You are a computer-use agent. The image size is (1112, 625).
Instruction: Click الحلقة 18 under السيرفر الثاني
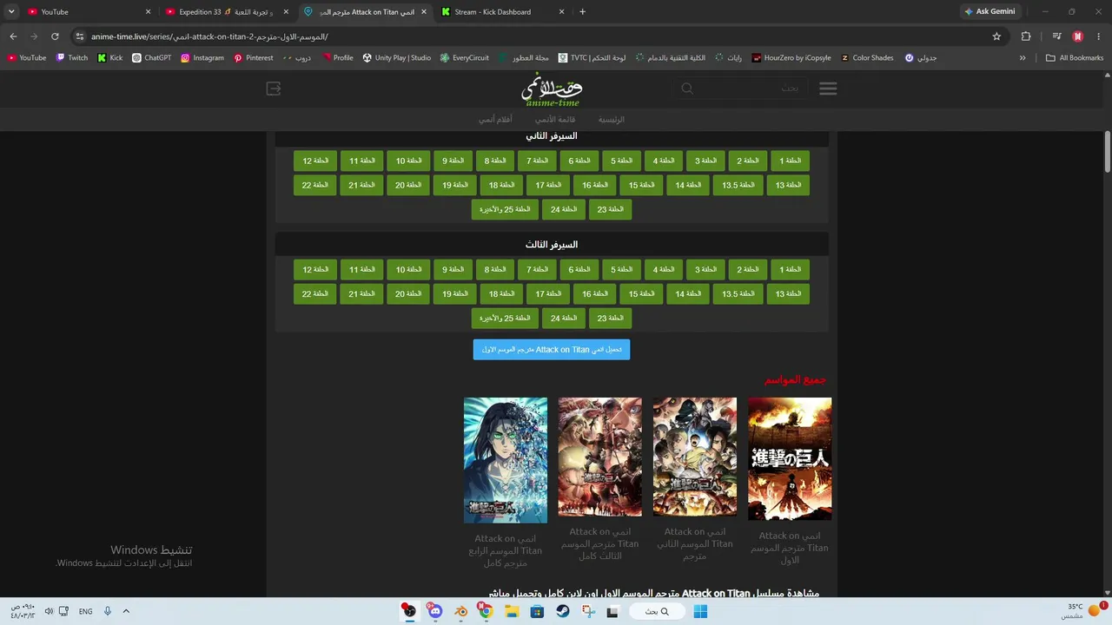tap(500, 185)
